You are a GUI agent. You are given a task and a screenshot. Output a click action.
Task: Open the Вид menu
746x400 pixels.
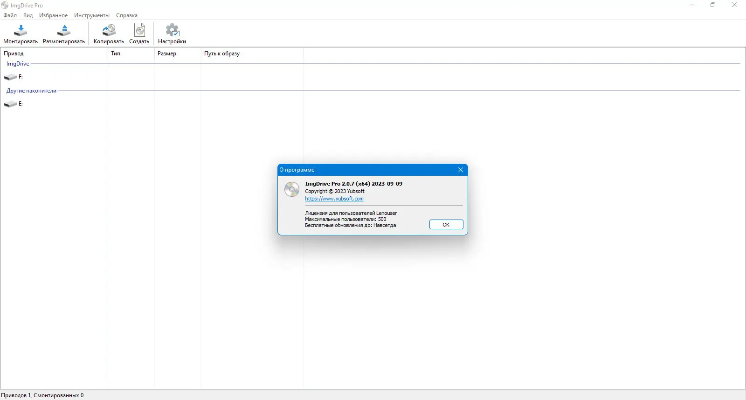point(28,15)
